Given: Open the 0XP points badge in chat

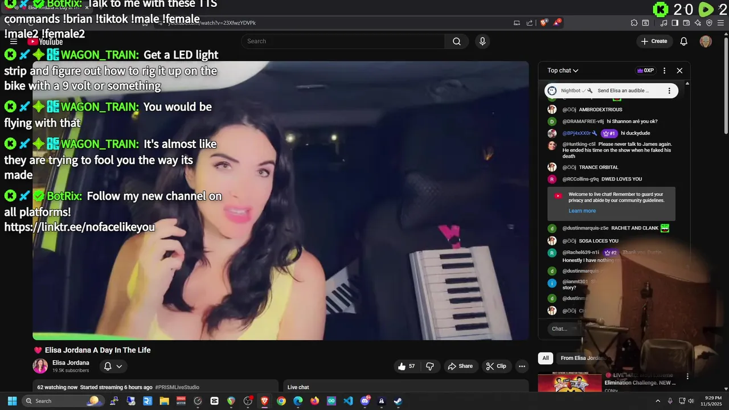Looking at the screenshot, I should [x=645, y=71].
